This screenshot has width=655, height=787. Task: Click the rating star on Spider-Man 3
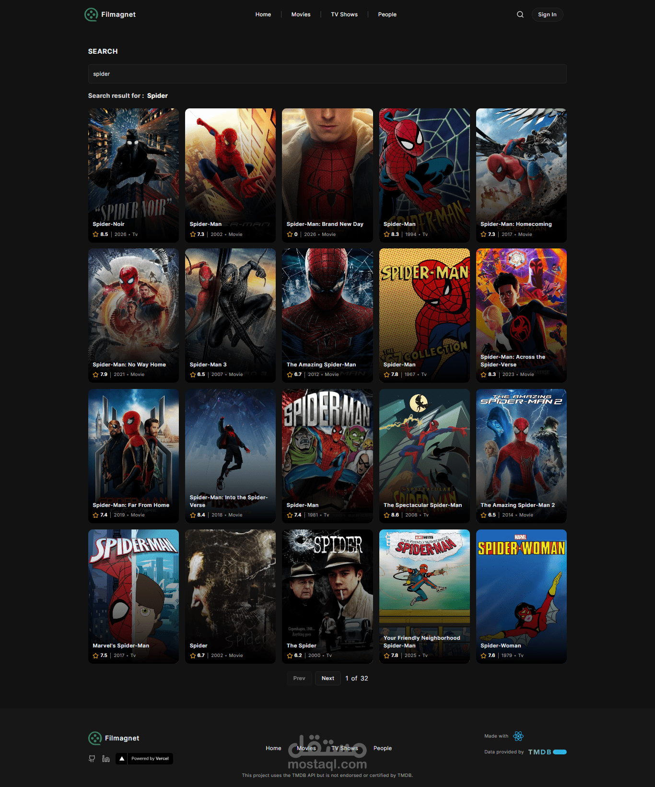[x=193, y=375]
